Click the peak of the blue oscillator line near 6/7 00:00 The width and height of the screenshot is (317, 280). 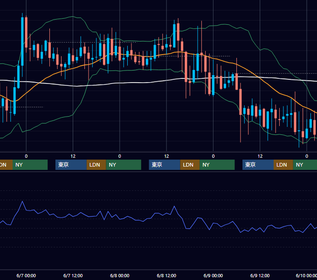coord(22,202)
